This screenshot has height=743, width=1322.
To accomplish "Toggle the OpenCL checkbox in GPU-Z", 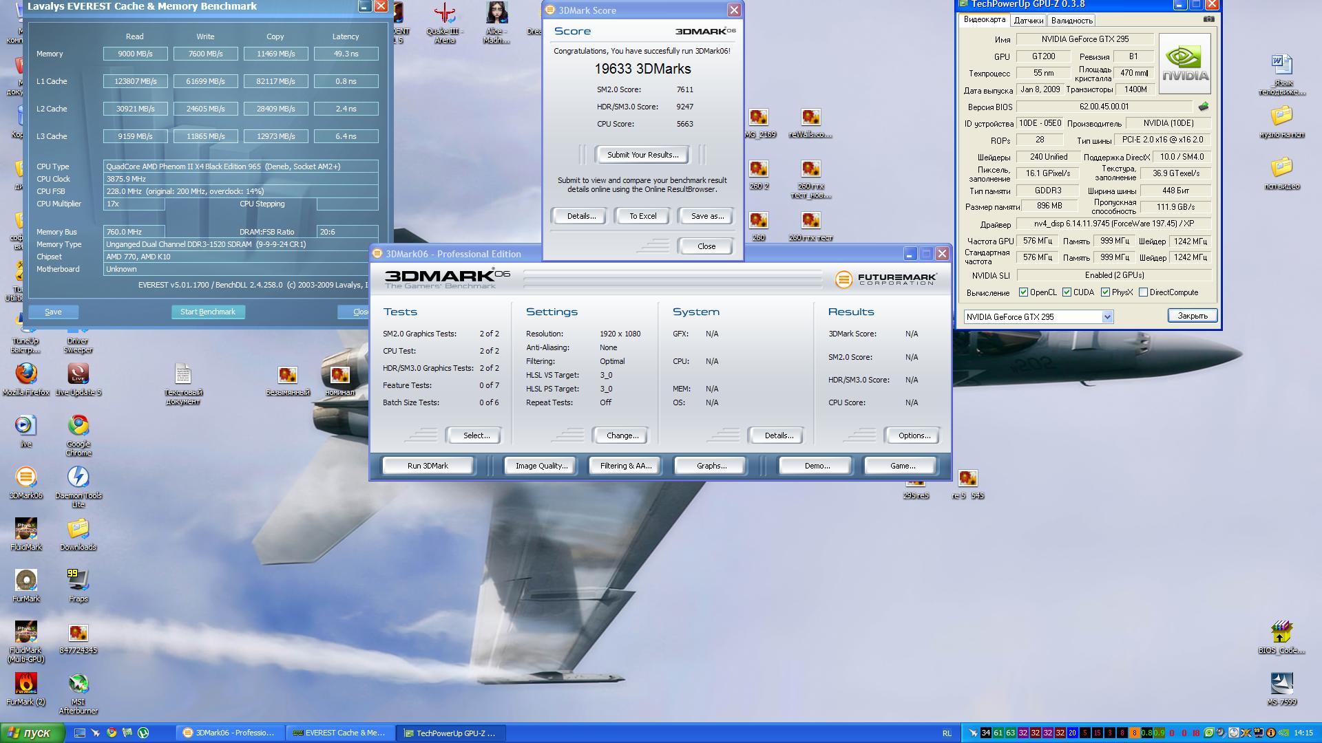I will pyautogui.click(x=1023, y=292).
